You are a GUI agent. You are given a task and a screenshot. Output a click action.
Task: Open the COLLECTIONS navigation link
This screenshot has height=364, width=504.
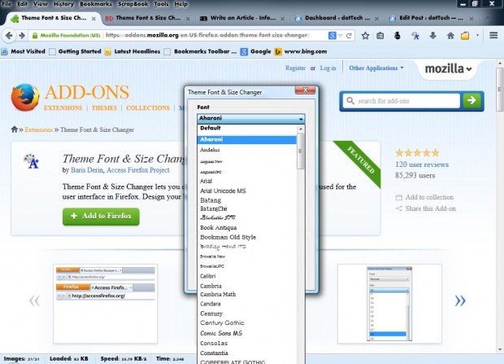[148, 108]
